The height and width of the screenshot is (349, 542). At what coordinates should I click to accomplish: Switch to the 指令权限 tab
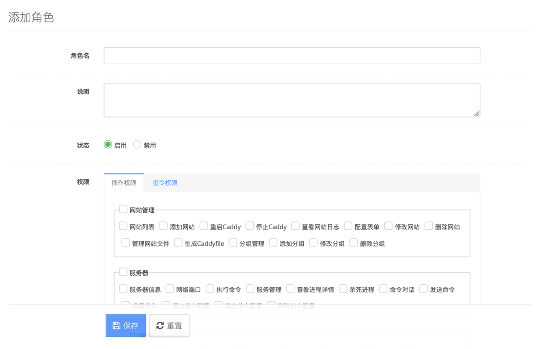pyautogui.click(x=164, y=182)
